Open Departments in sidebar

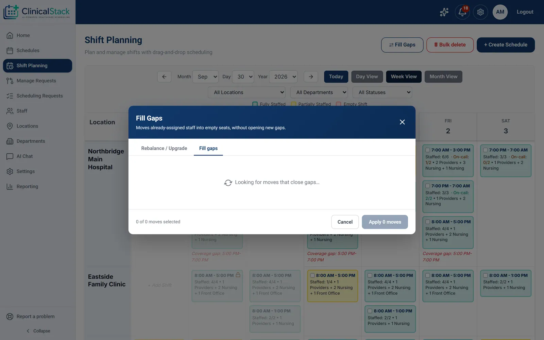tap(37, 141)
